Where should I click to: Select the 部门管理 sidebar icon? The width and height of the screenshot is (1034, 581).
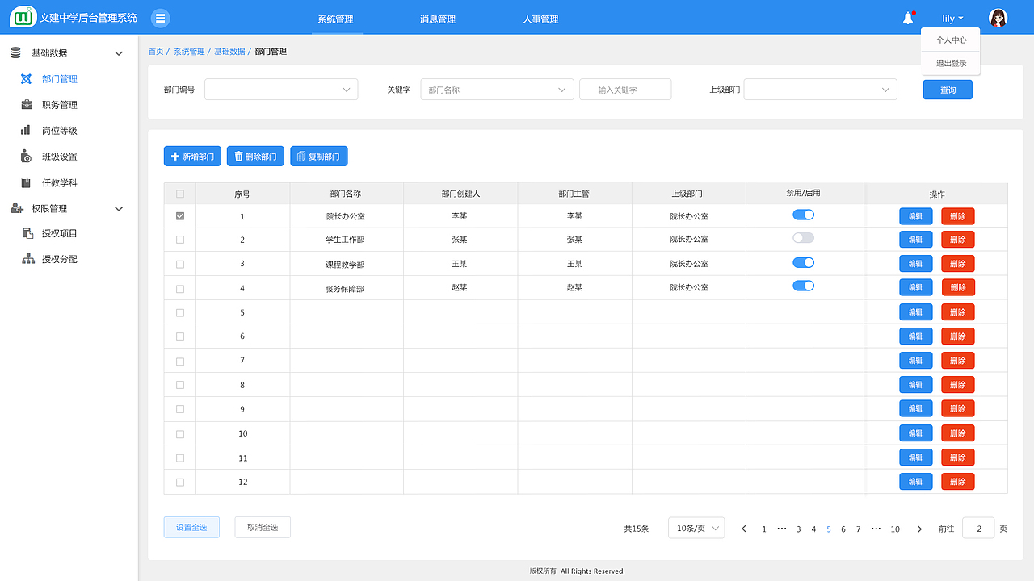tap(27, 78)
